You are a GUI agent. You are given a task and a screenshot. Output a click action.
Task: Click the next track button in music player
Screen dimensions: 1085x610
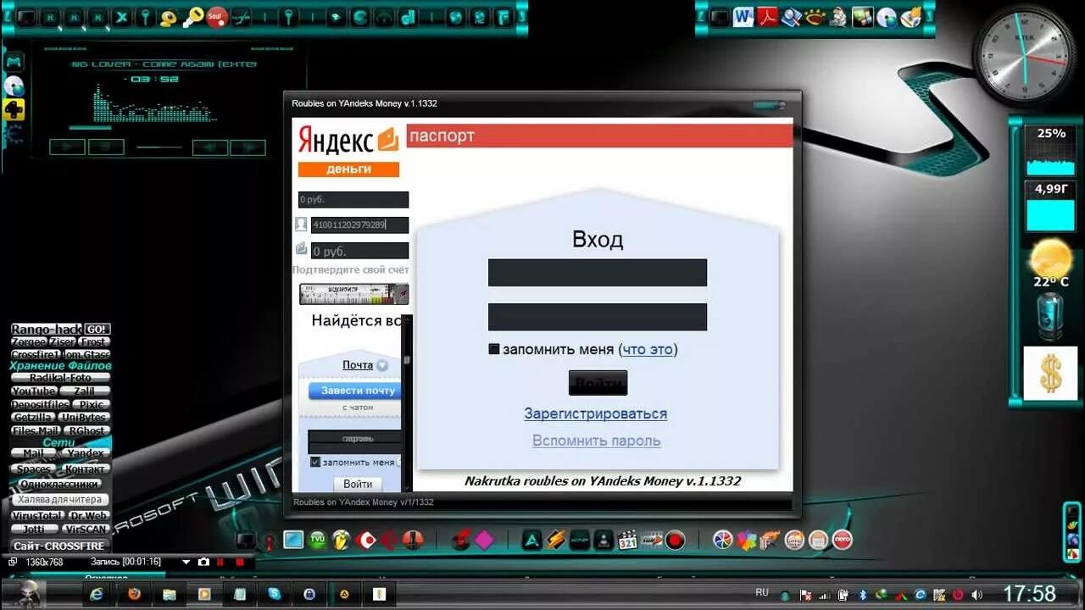tap(248, 147)
